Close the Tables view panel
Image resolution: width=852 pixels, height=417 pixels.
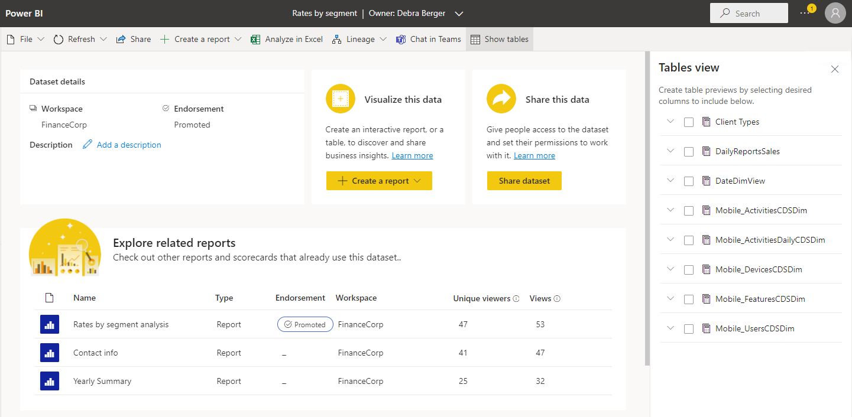[835, 69]
